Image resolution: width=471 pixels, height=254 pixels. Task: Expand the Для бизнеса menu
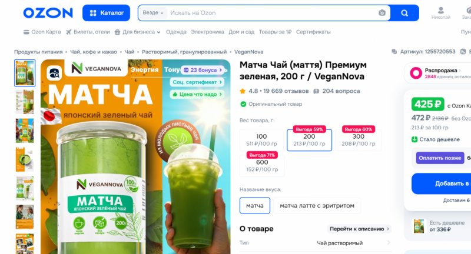(x=138, y=32)
